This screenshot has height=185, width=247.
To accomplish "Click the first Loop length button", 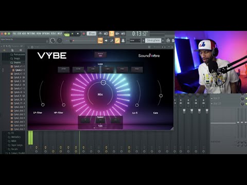I will click(64, 69).
